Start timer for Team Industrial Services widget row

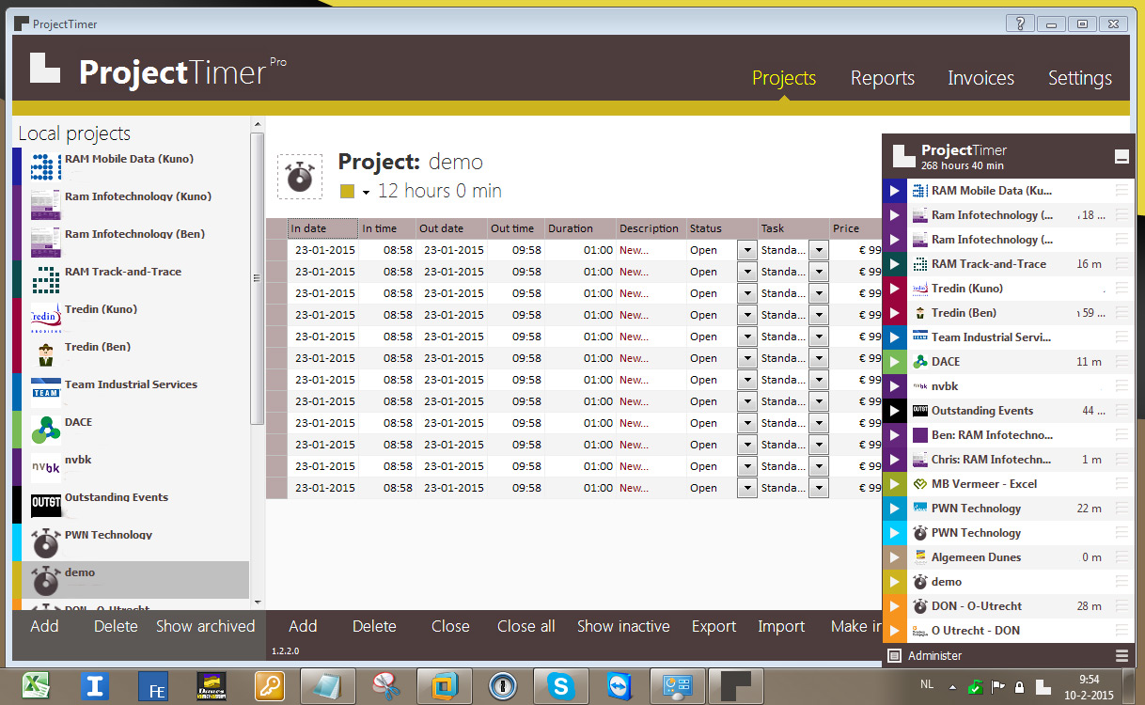tap(894, 337)
